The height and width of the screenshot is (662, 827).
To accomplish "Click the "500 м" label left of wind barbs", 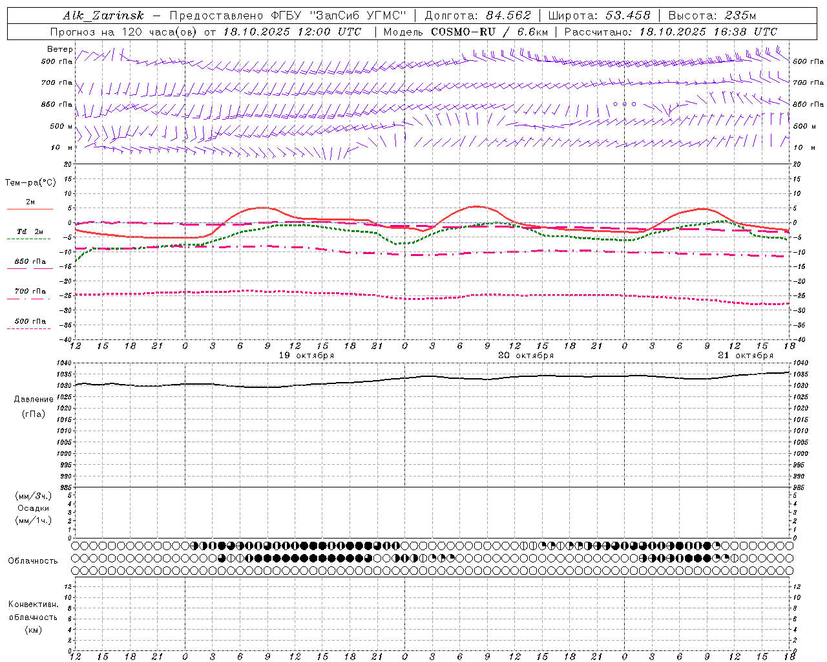I will point(61,126).
